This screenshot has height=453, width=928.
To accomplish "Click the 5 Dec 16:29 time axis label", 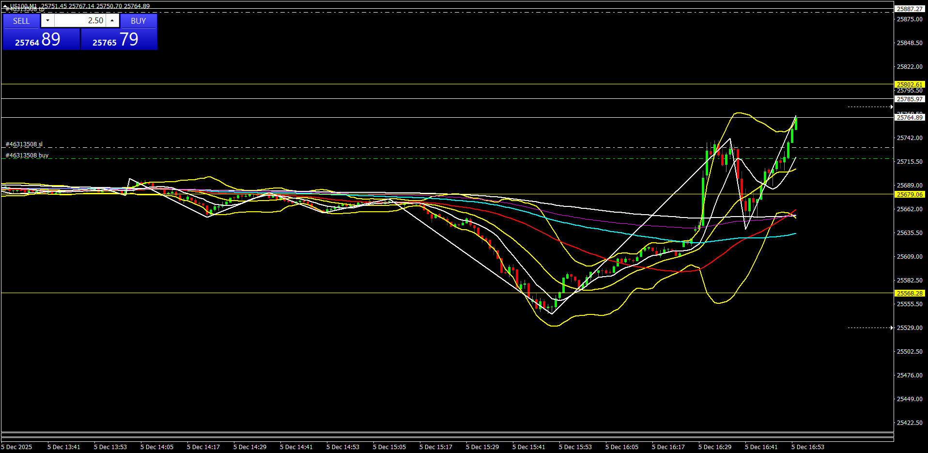I will click(714, 447).
